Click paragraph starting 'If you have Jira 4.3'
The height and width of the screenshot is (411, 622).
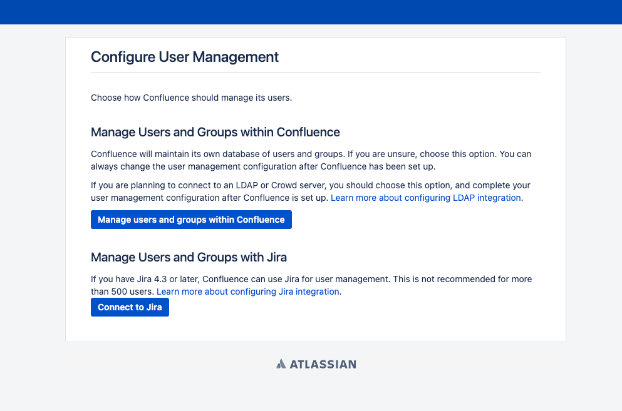(311, 285)
